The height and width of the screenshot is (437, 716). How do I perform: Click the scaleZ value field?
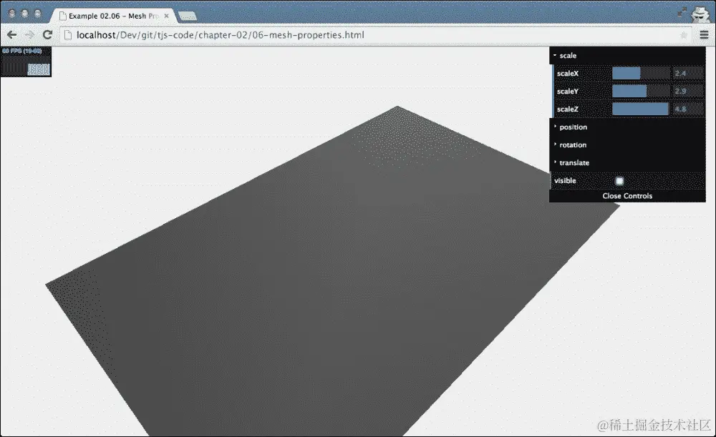click(x=688, y=109)
